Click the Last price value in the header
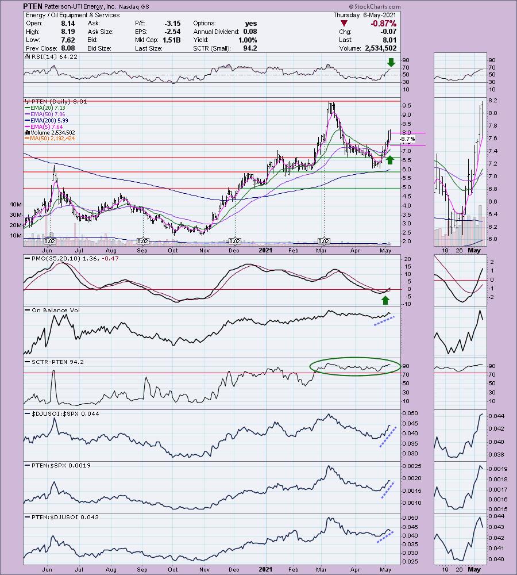This screenshot has height=575, width=517. point(389,40)
